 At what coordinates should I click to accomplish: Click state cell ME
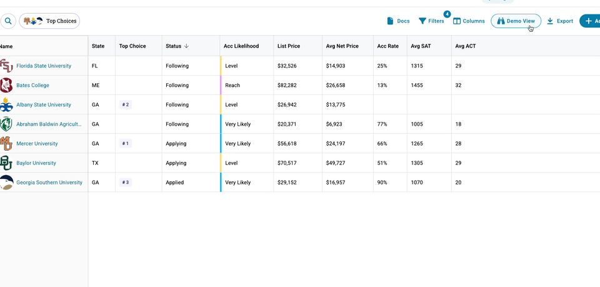96,85
